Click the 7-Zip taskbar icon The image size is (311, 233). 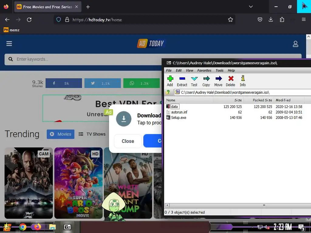67,227
